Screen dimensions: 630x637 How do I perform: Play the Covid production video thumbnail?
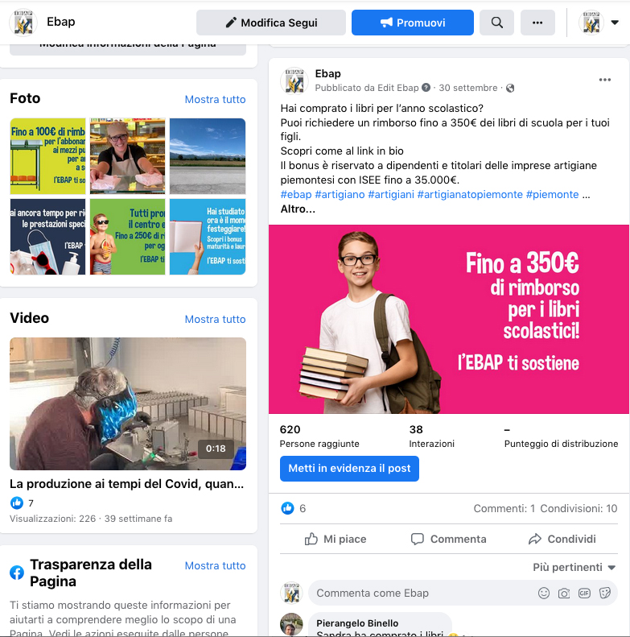(128, 403)
